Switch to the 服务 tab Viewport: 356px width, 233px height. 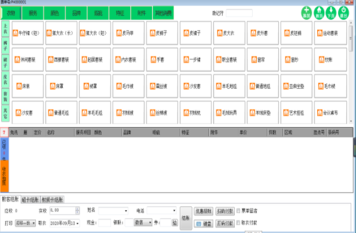[33, 13]
